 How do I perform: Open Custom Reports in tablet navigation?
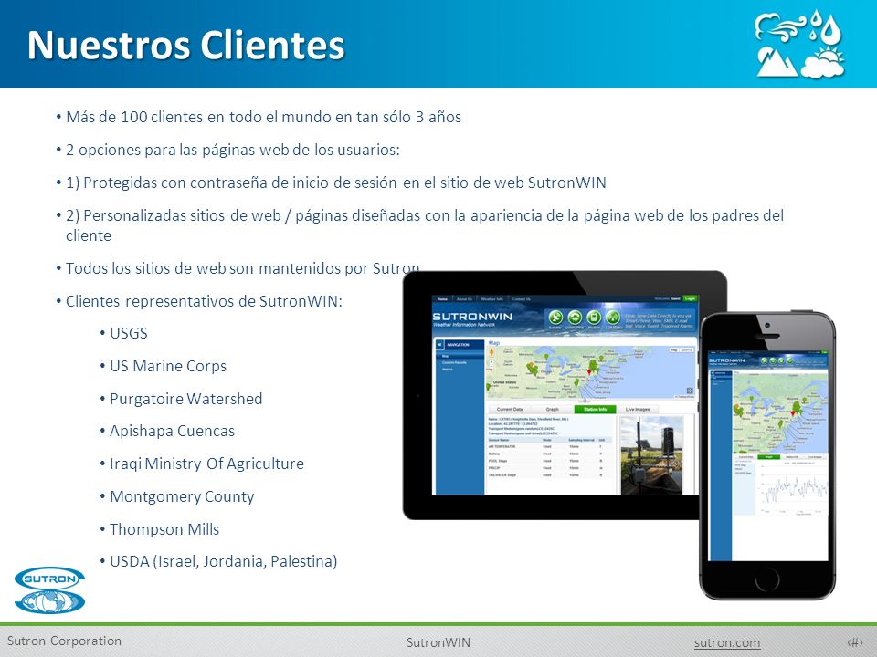[454, 362]
